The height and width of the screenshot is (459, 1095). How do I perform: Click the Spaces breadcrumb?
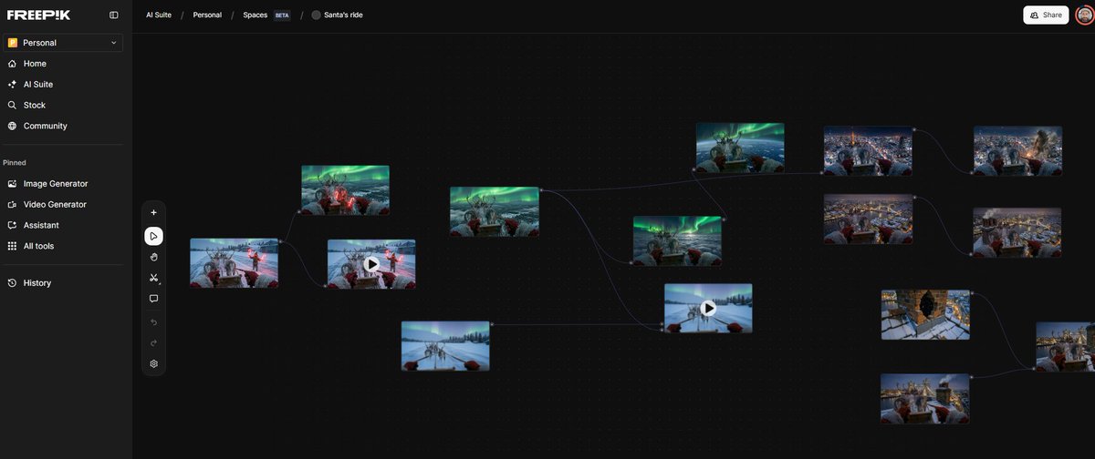255,15
